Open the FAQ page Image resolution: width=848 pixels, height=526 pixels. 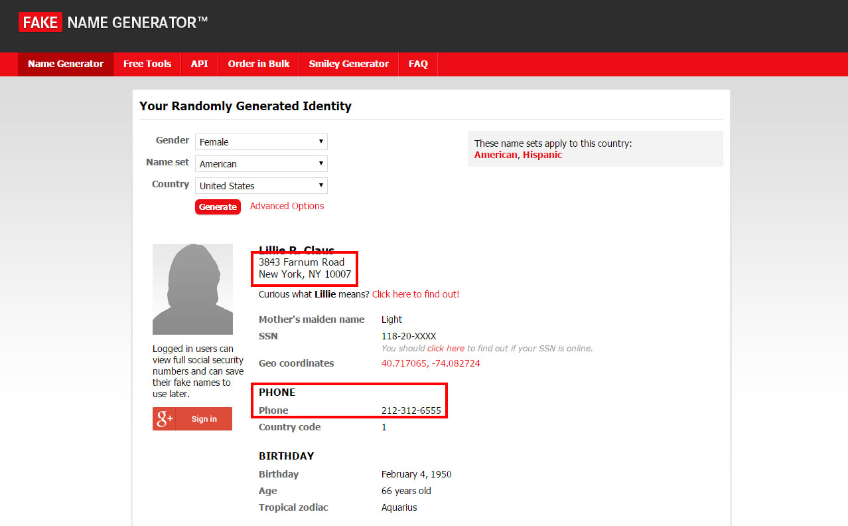[418, 64]
